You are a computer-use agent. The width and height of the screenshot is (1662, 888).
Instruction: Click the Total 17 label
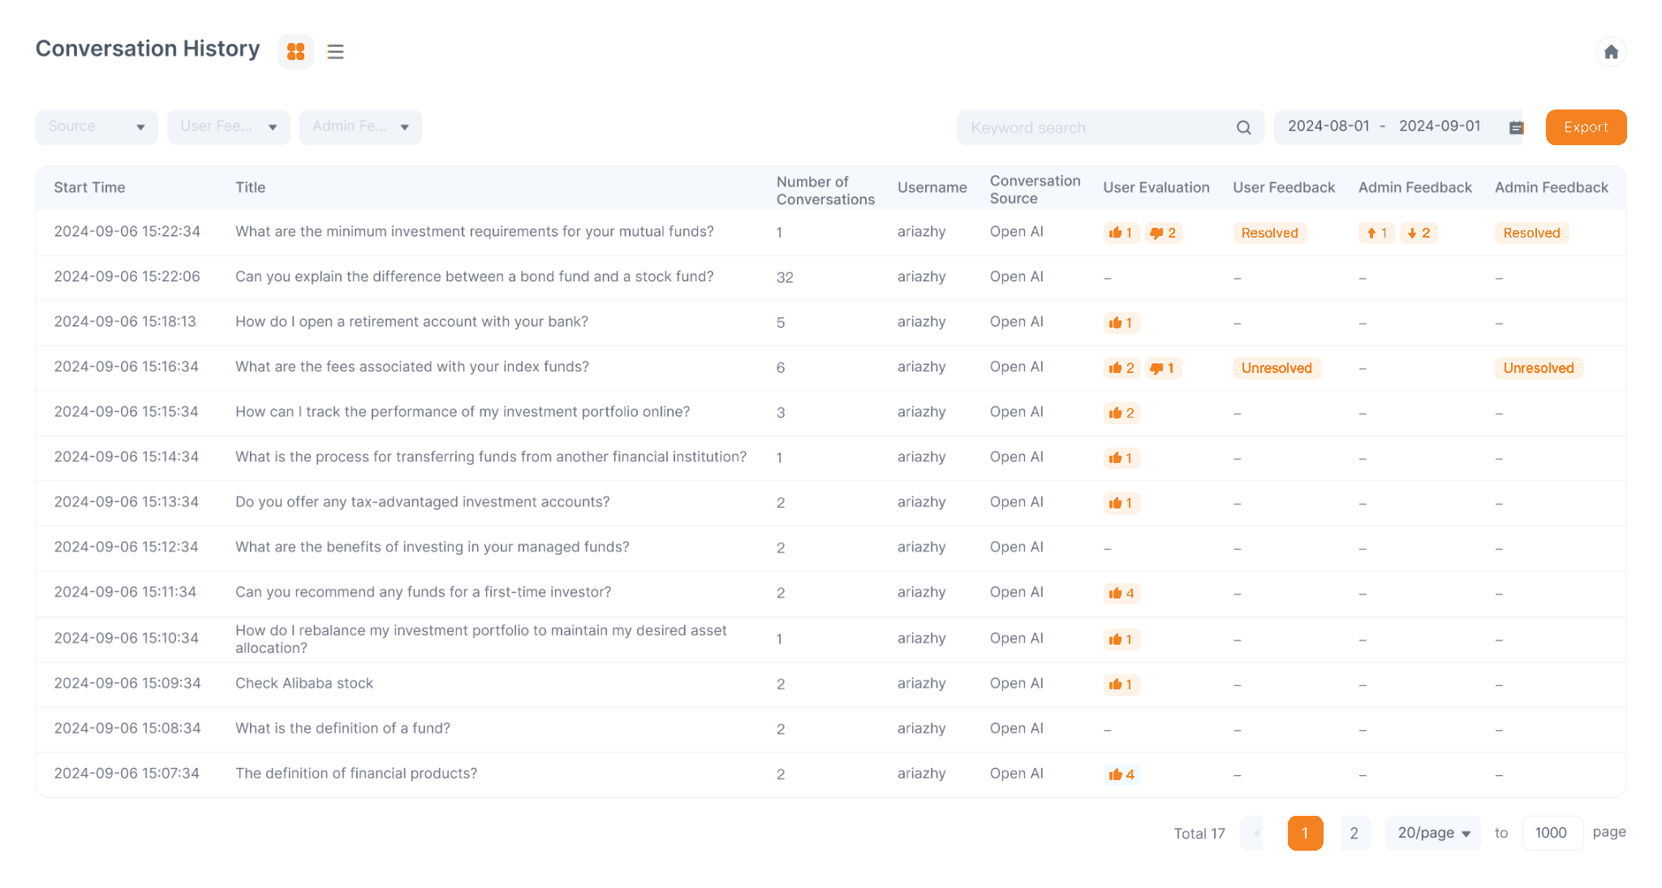tap(1199, 834)
